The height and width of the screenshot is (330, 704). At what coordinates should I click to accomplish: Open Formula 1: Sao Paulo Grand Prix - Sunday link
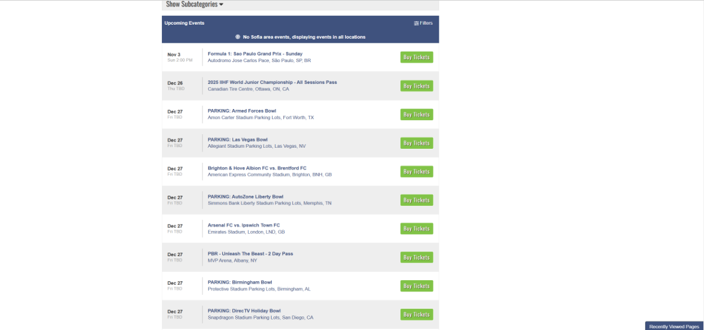[x=255, y=53]
